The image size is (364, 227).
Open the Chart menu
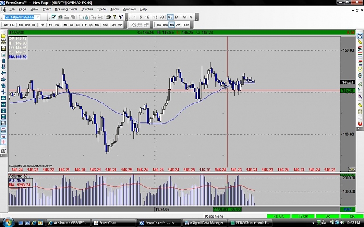tap(47, 9)
